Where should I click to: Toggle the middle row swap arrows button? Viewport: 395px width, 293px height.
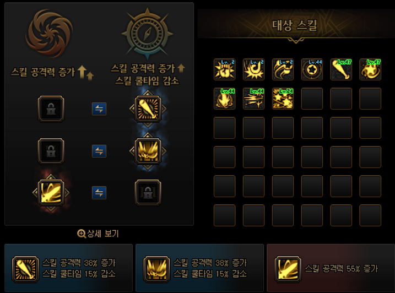[x=99, y=151]
